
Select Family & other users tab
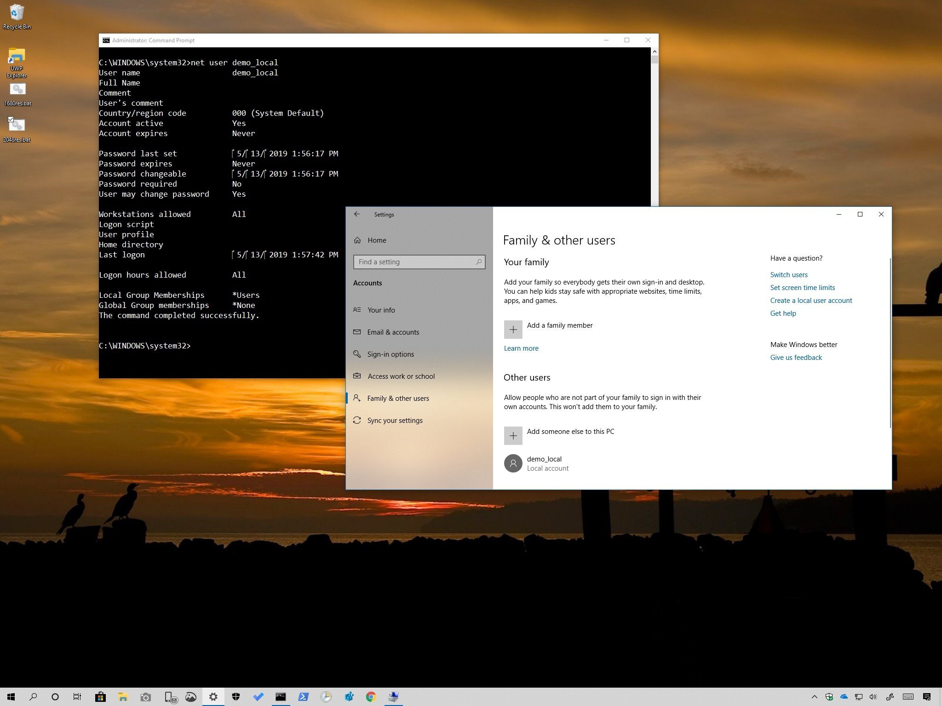tap(399, 398)
